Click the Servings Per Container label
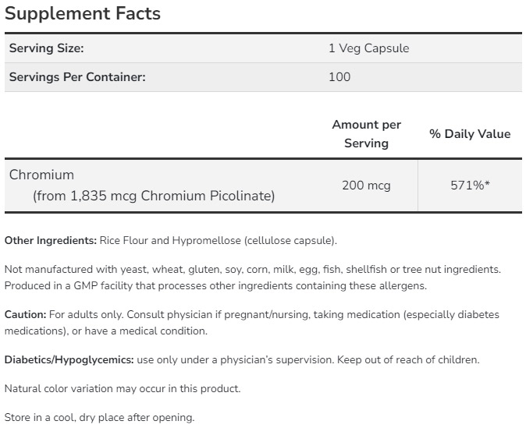526x428 pixels. pos(77,77)
